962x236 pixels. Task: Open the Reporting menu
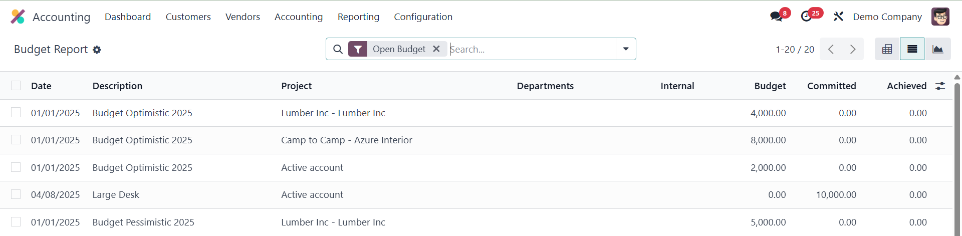(358, 17)
